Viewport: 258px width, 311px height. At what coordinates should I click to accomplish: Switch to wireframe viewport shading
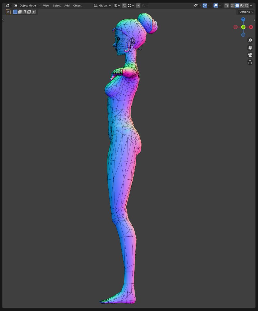(x=233, y=5)
